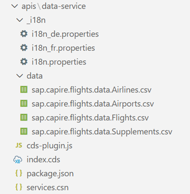Open sap.capire.flights.data.Airlines.csv
Image resolution: width=190 pixels, height=194 pixels.
pos(91,90)
